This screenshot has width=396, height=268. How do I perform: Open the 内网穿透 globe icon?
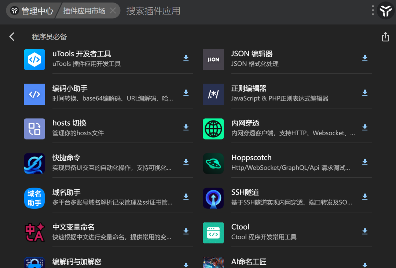click(x=213, y=129)
